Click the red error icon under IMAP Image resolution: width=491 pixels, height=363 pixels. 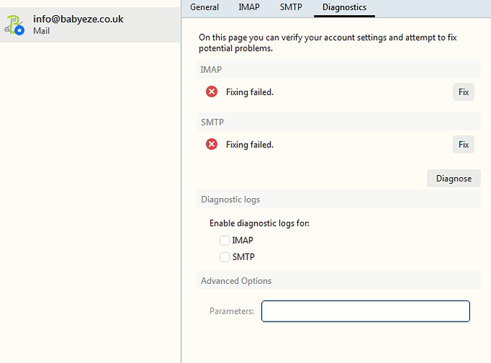pos(212,91)
